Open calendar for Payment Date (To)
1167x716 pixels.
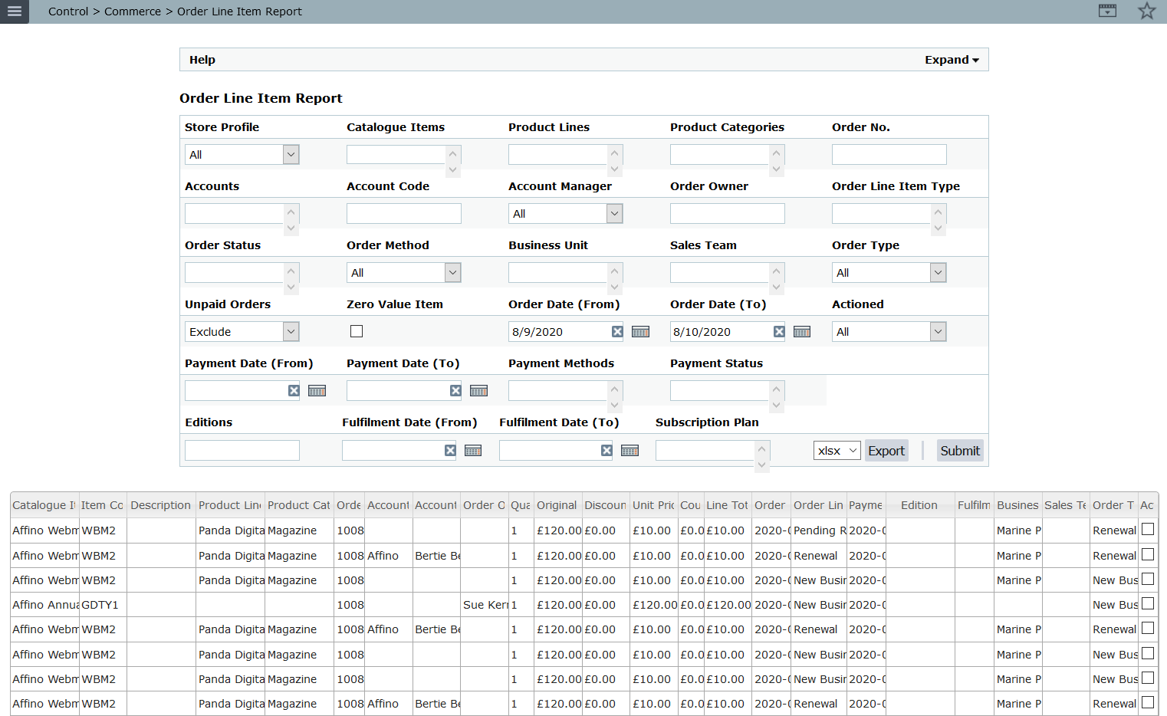[478, 390]
